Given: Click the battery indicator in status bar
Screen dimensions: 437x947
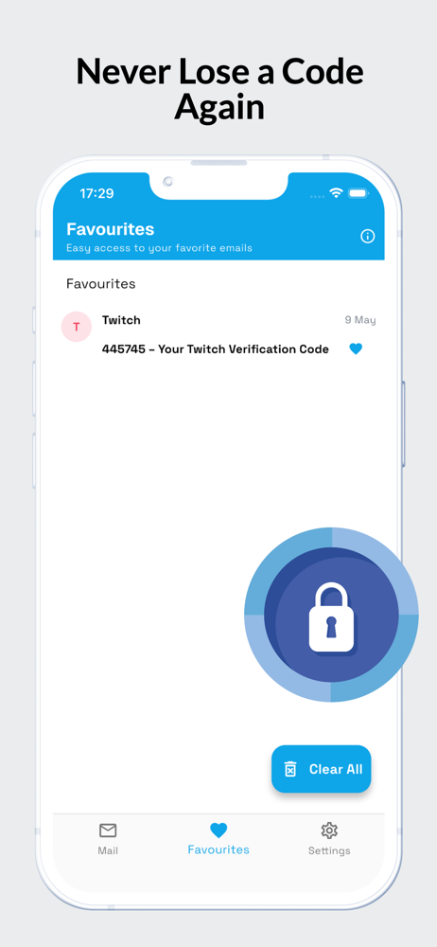Looking at the screenshot, I should (358, 193).
